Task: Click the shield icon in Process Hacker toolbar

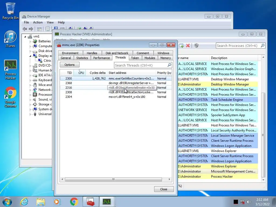Action: click(196, 46)
